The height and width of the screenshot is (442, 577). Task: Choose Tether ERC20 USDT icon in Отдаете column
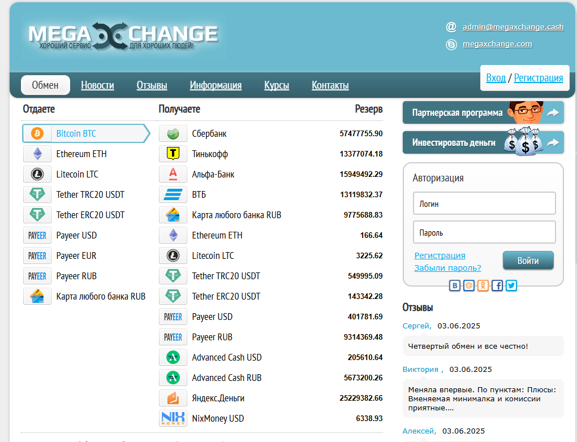pos(37,215)
